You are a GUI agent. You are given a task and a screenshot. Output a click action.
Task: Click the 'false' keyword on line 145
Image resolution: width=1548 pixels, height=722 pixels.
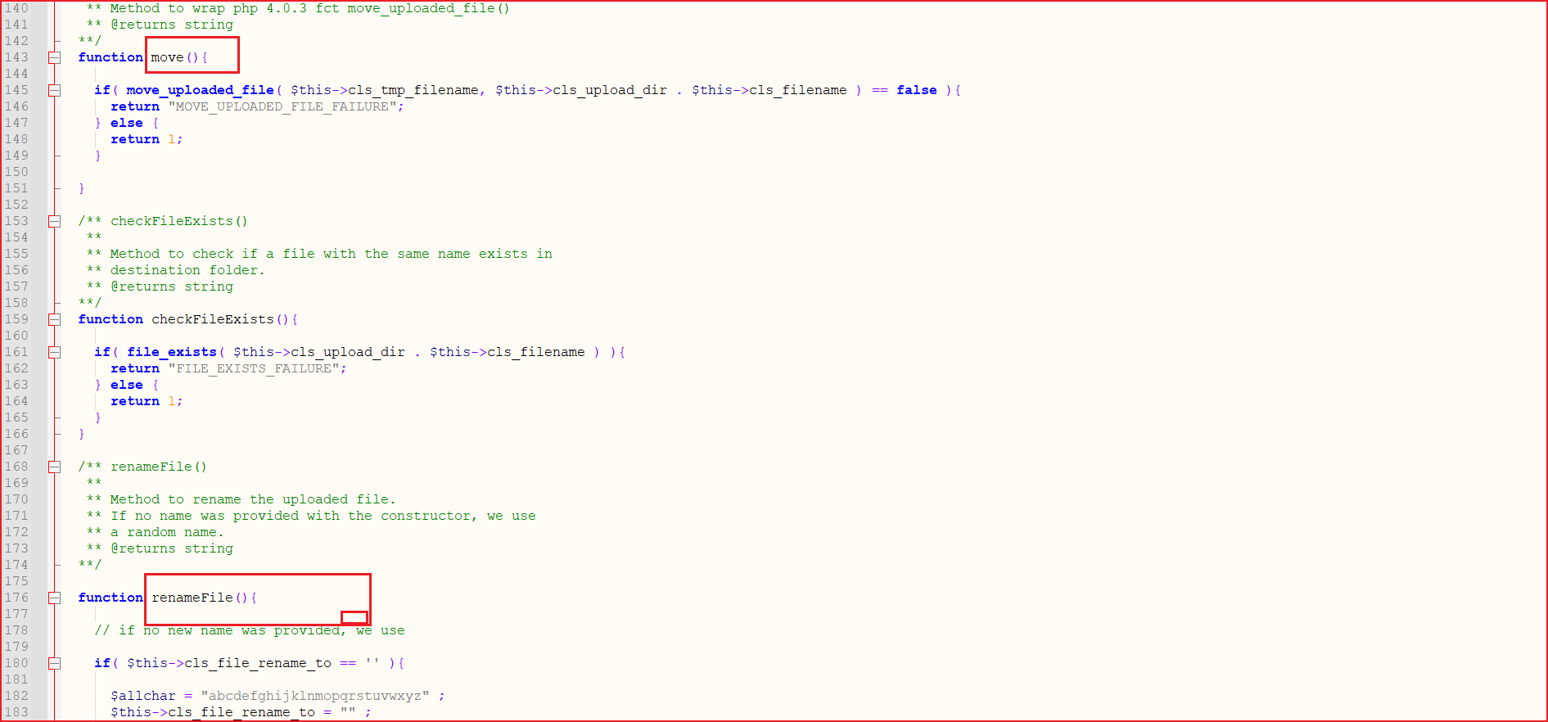(x=917, y=90)
